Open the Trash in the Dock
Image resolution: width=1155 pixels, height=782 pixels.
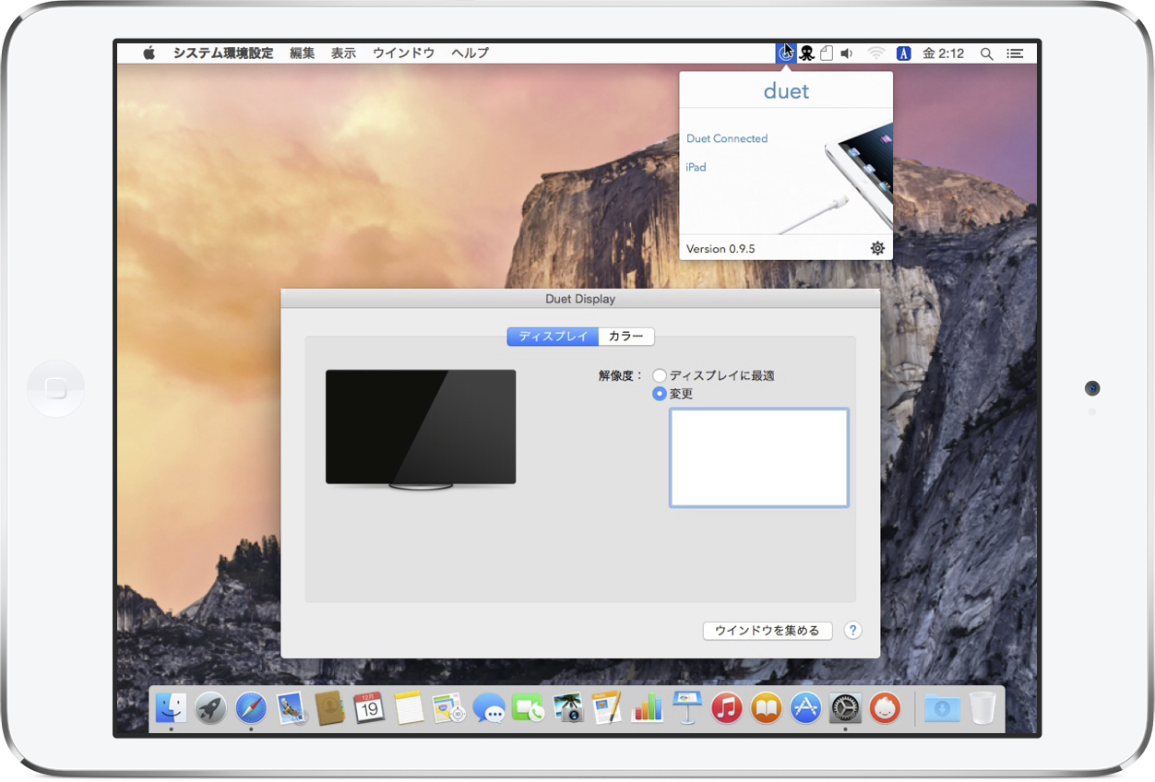click(x=983, y=708)
